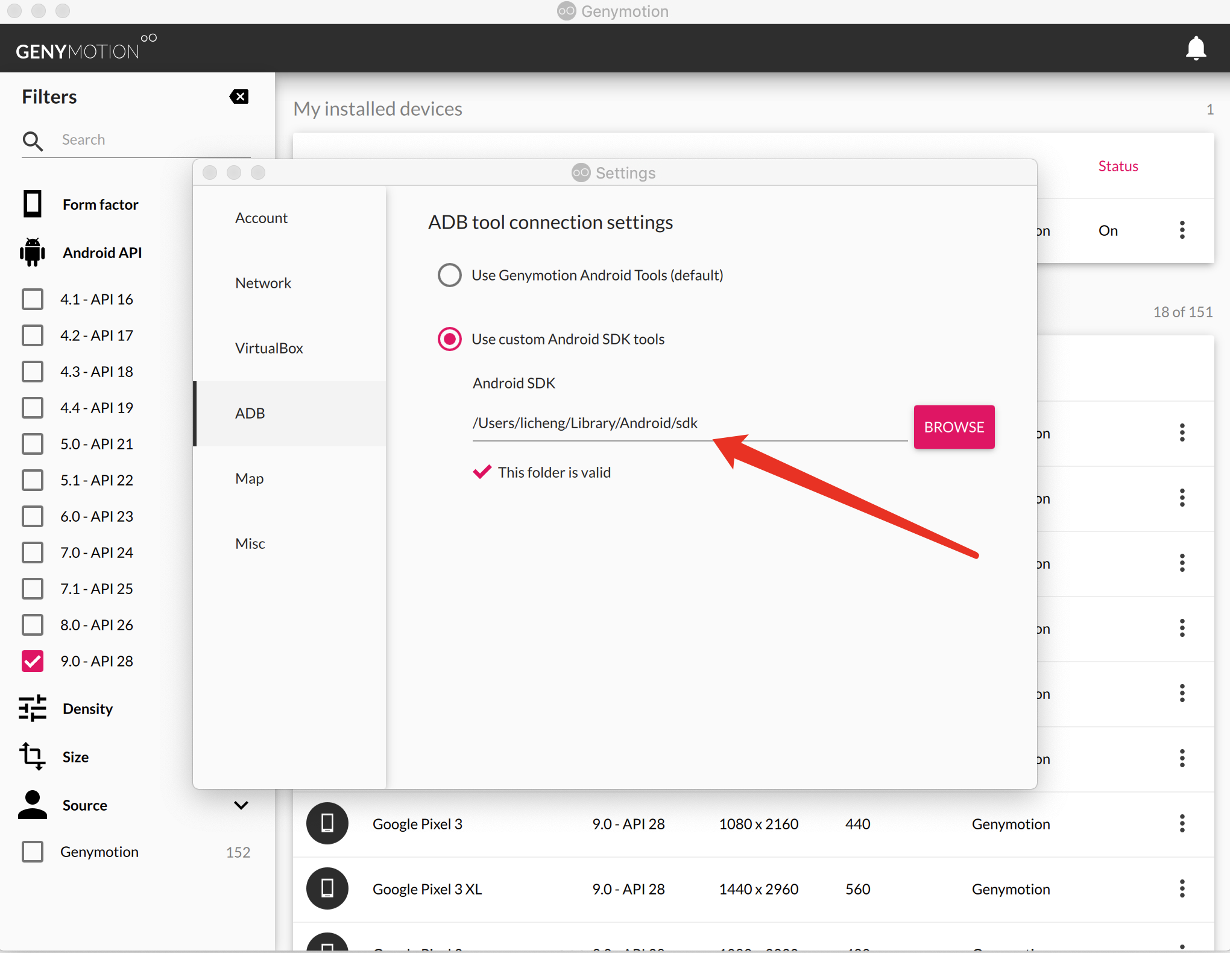Open the Network settings tab

click(x=263, y=283)
